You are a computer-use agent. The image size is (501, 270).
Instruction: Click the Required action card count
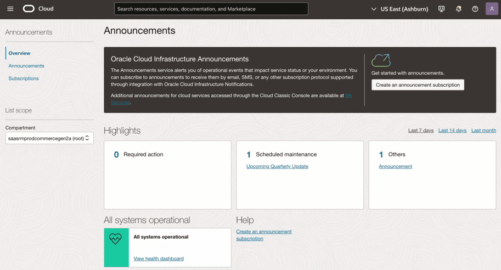[x=116, y=155]
